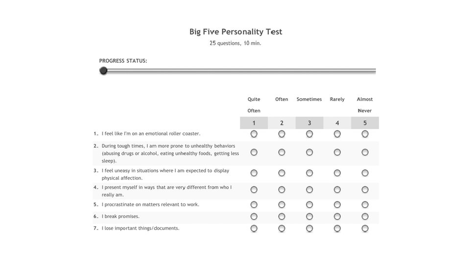The image size is (470, 264).
Task: Choose 'Sometimes' for question 1
Action: pyautogui.click(x=309, y=134)
